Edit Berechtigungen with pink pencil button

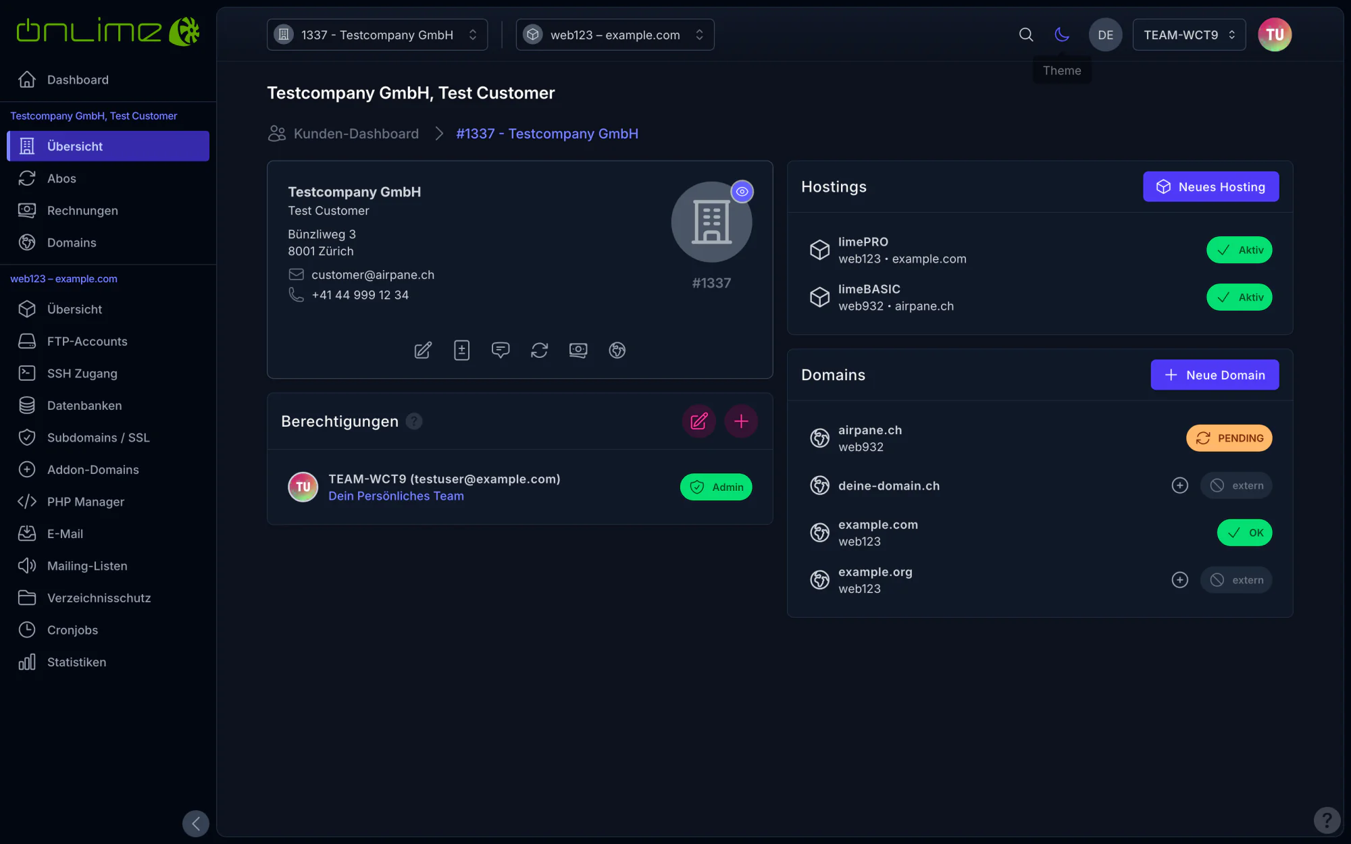click(x=699, y=421)
